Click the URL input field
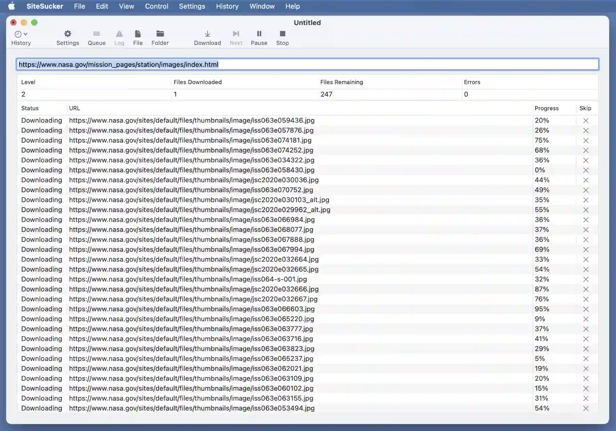The height and width of the screenshot is (431, 616). 307,64
